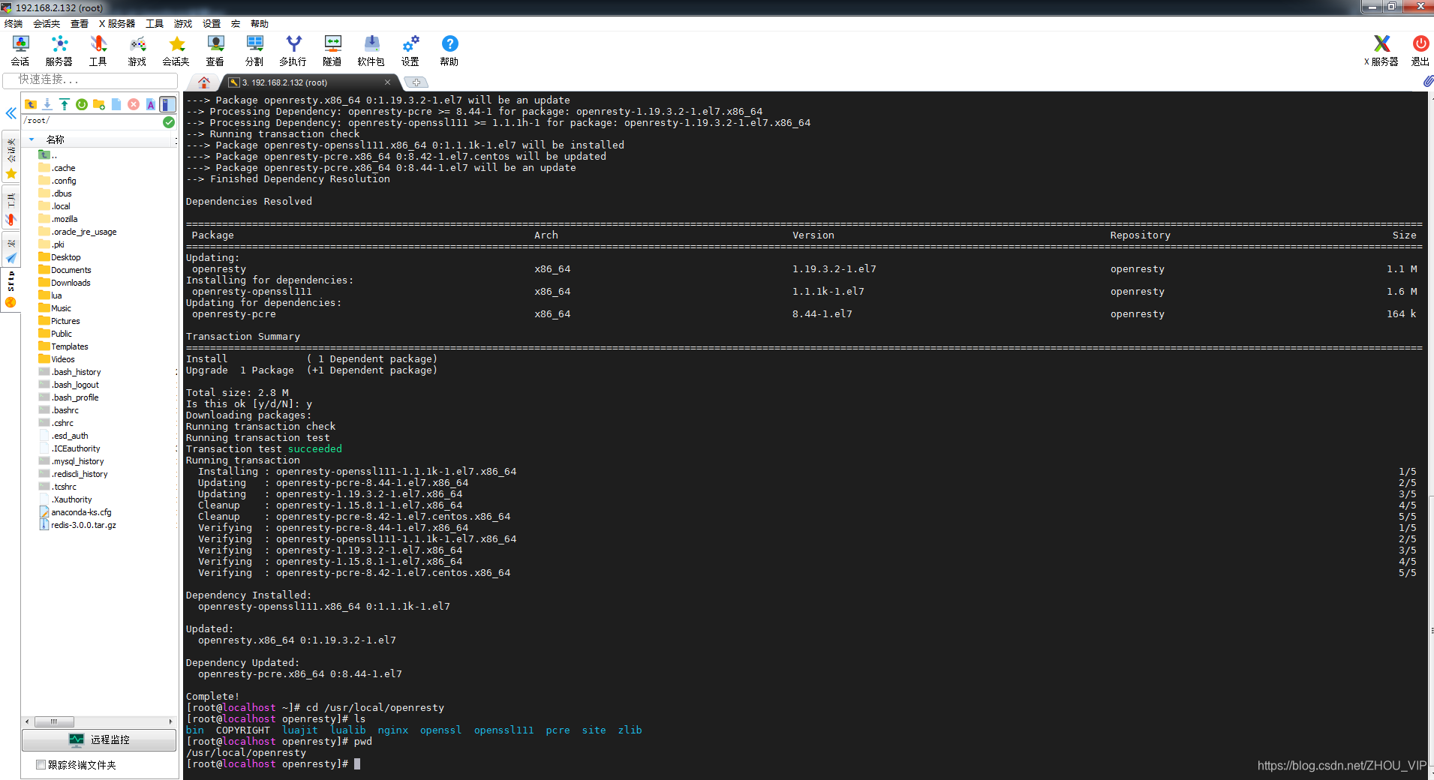The height and width of the screenshot is (780, 1434).
Task: Refresh the SFTP folder listing
Action: tap(82, 104)
